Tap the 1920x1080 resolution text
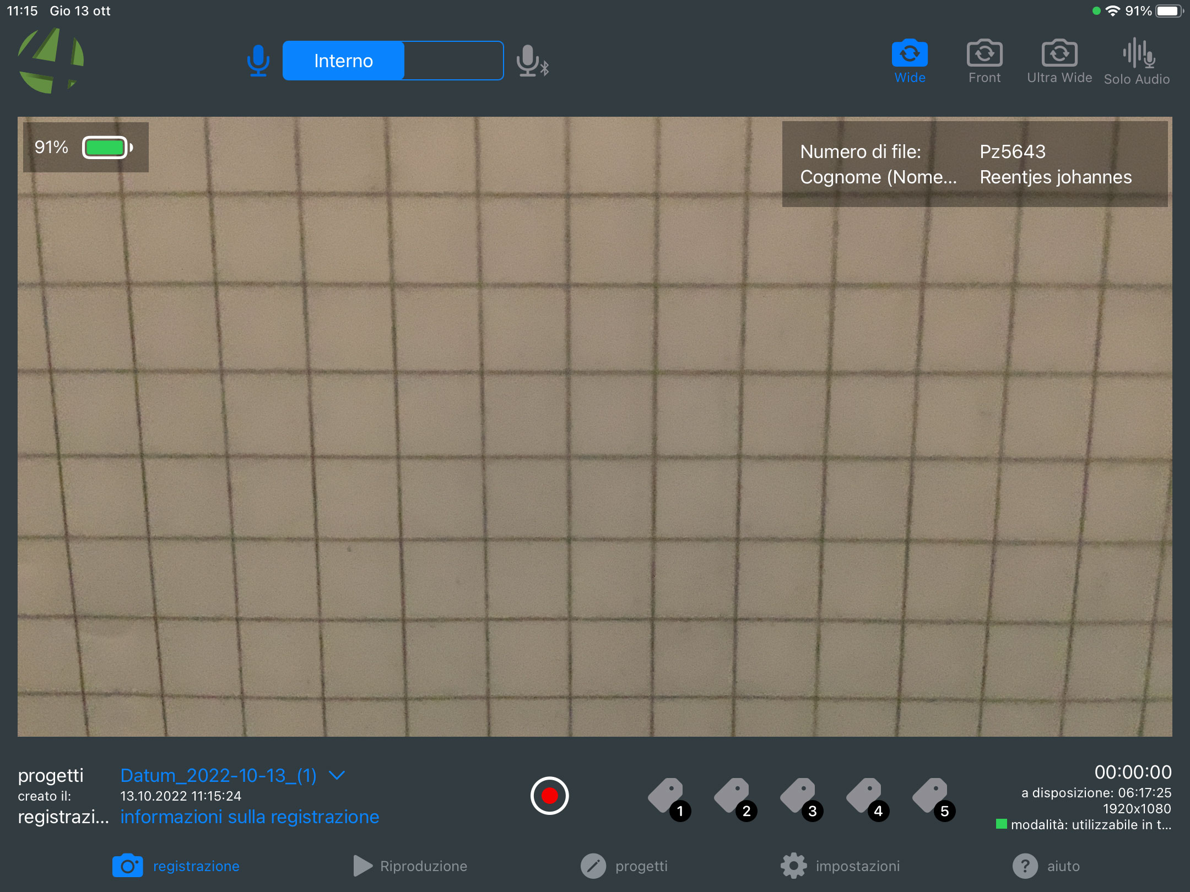Viewport: 1190px width, 892px height. 1137,809
